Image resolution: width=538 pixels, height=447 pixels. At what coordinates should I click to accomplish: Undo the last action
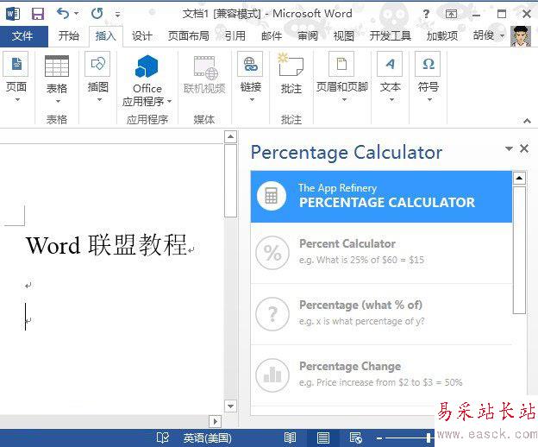click(63, 14)
